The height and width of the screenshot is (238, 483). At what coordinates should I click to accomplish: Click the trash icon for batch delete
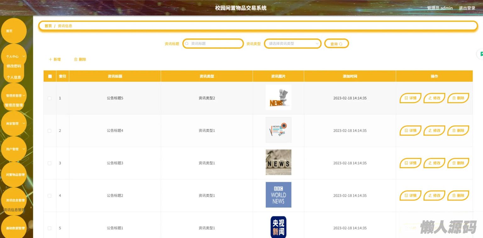[75, 60]
